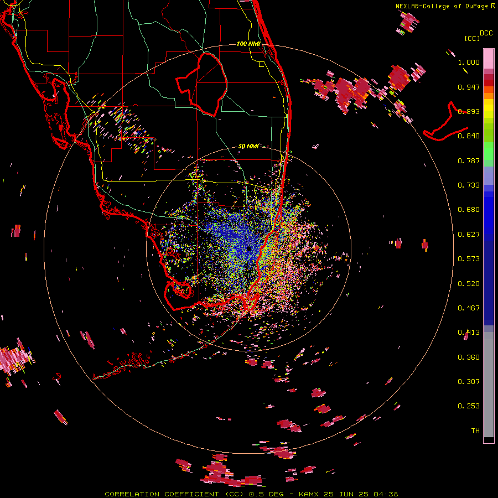Click the 0.253 color scale value
The width and height of the screenshot is (498, 498).
[x=469, y=406]
